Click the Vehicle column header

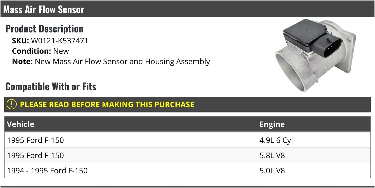click(x=21, y=124)
